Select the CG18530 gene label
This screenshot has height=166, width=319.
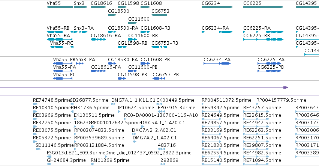(x=118, y=11)
